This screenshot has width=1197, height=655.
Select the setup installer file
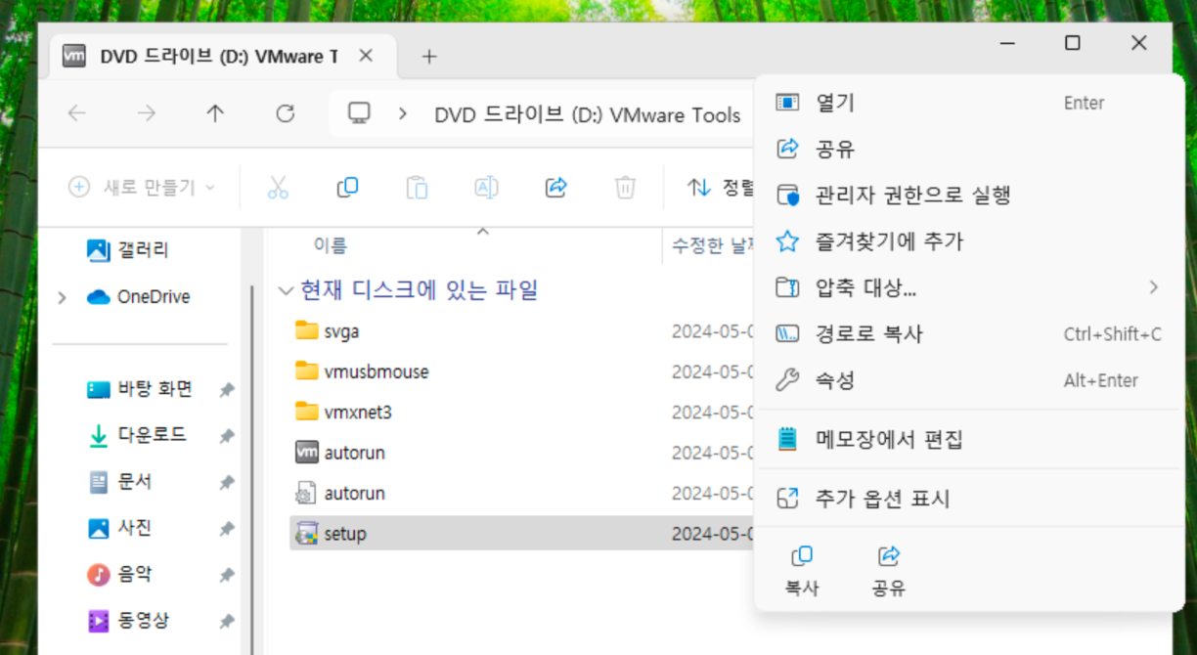pos(523,534)
